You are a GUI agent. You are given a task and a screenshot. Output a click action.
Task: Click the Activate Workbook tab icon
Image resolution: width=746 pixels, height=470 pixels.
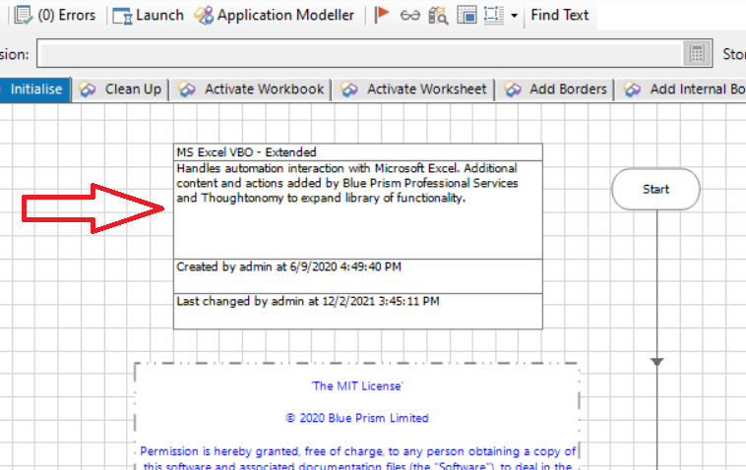[x=187, y=89]
